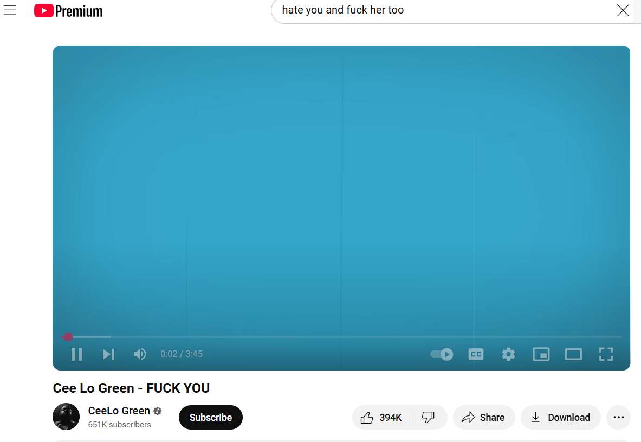The width and height of the screenshot is (641, 442).
Task: Toggle the autoplay switch
Action: (442, 354)
